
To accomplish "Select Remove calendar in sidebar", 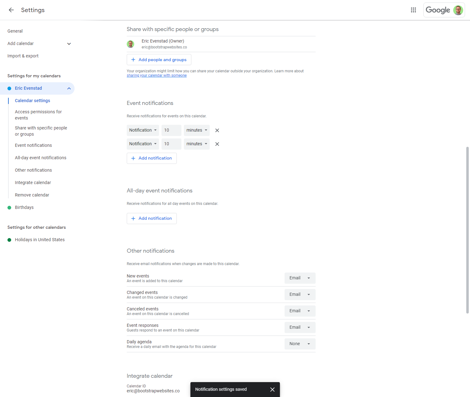I will (32, 195).
